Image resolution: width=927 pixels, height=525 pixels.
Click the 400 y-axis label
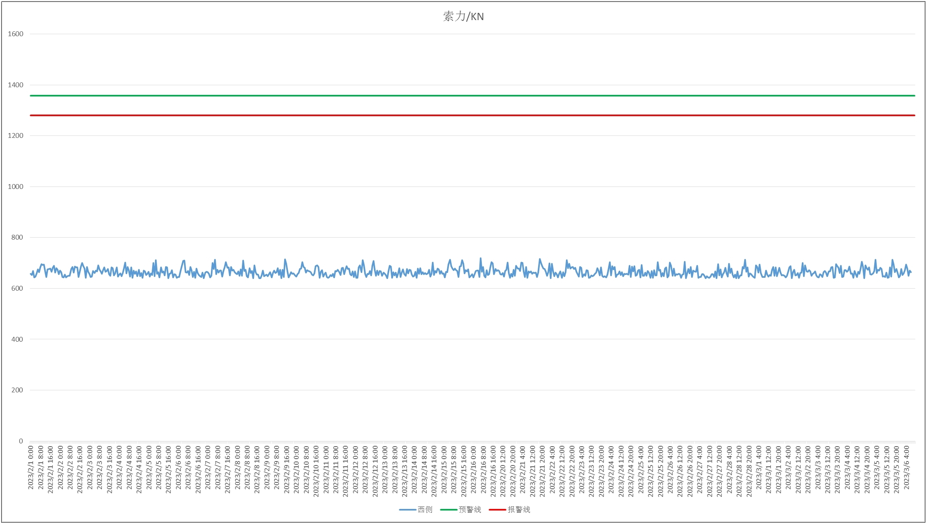17,339
